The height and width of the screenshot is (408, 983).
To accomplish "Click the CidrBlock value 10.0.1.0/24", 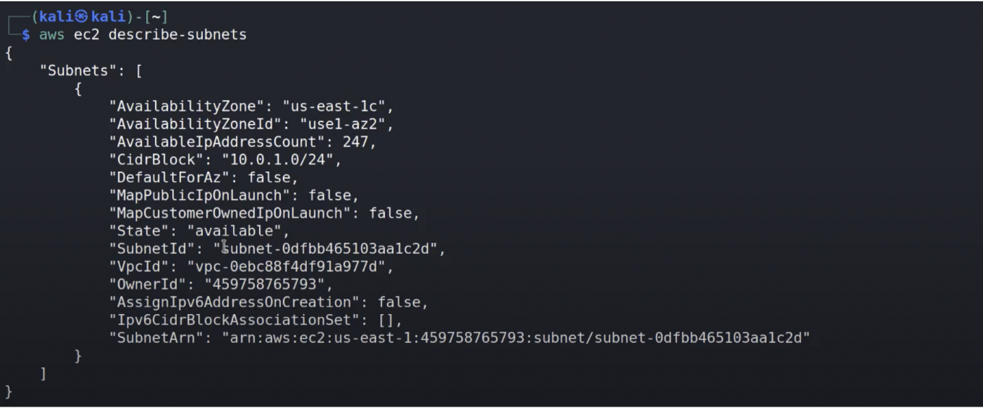I will 282,160.
